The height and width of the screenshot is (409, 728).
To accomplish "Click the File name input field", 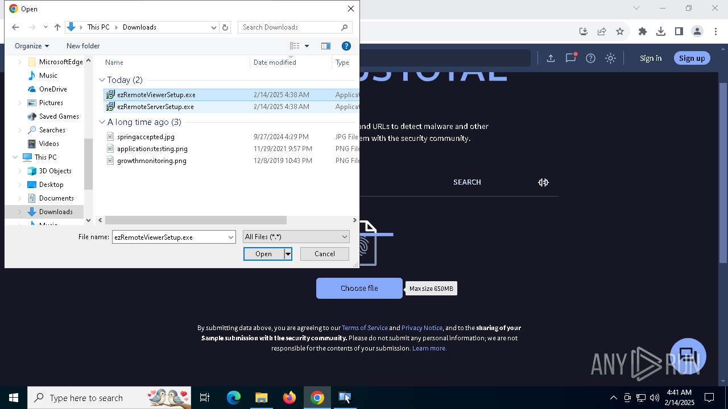I will [x=169, y=237].
